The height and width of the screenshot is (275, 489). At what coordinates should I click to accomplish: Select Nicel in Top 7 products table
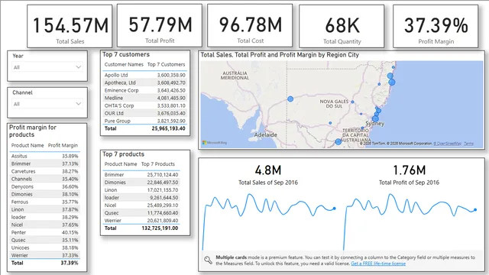click(x=141, y=205)
